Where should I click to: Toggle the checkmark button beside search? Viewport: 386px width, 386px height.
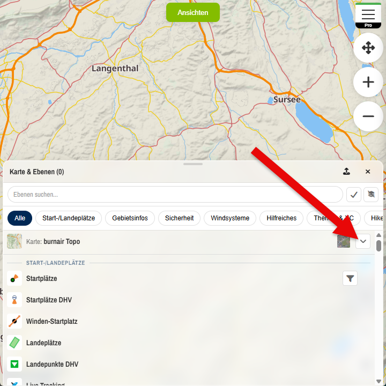pos(354,195)
